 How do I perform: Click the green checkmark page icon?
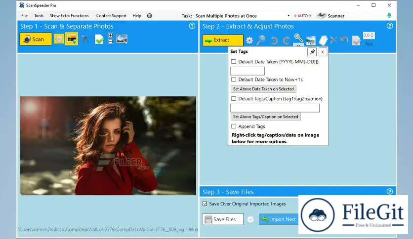pos(99,39)
